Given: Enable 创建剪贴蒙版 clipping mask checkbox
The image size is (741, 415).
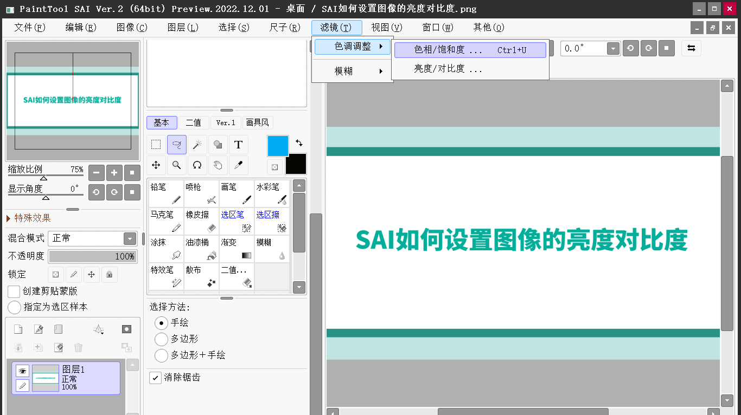Looking at the screenshot, I should 14,291.
